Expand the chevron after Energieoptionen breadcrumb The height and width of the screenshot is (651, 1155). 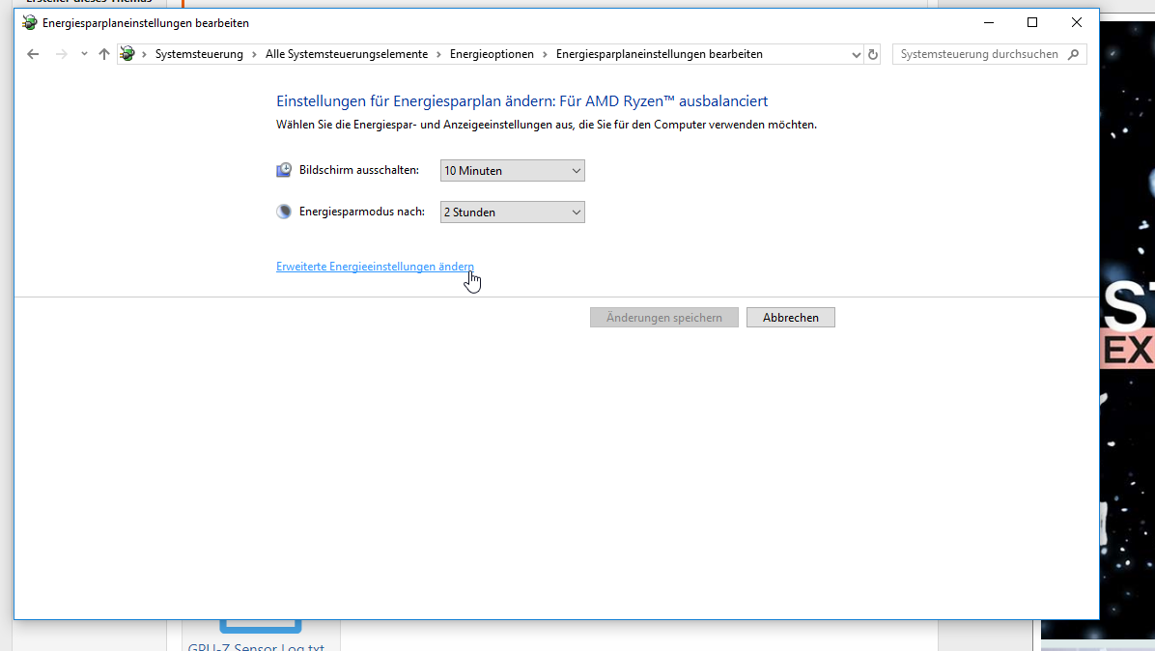pyautogui.click(x=545, y=54)
